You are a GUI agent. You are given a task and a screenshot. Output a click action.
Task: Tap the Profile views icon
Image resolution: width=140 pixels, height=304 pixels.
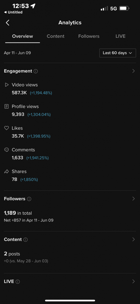6,106
